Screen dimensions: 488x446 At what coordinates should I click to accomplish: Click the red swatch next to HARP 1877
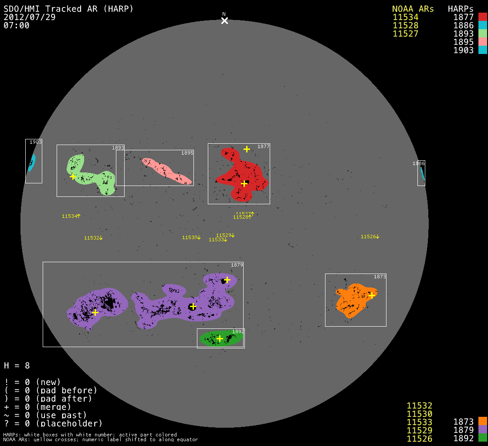482,17
